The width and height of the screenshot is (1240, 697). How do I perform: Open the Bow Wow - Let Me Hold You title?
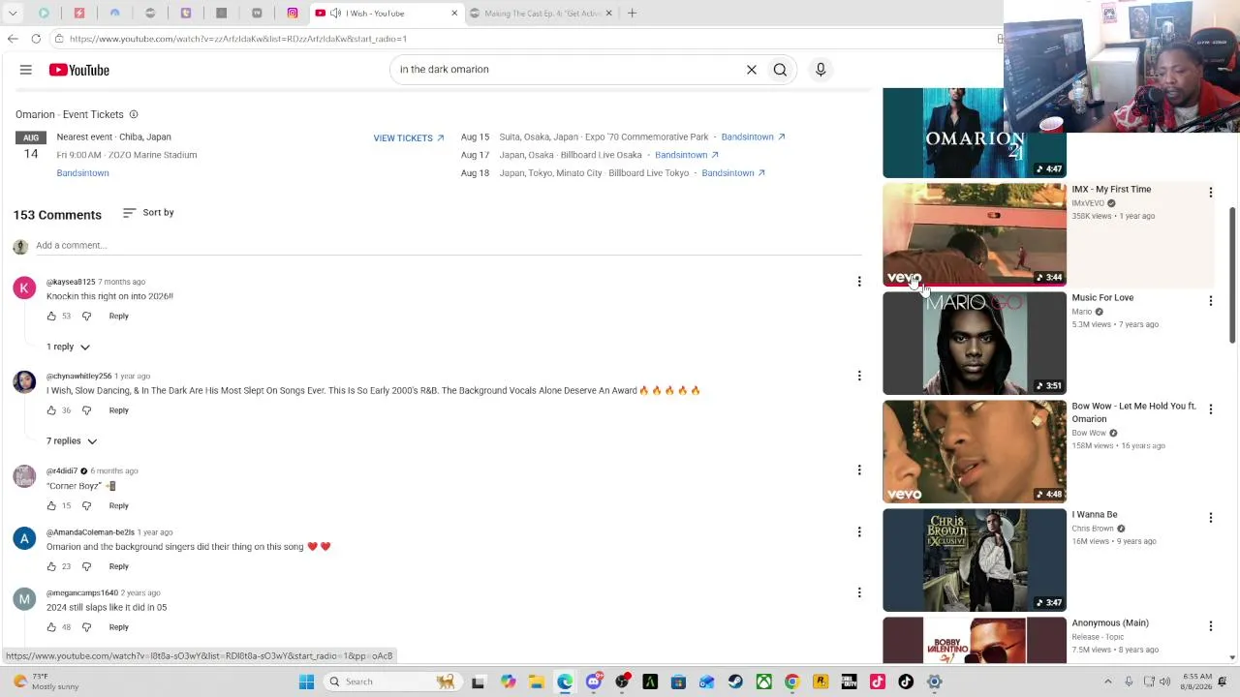pos(1133,412)
